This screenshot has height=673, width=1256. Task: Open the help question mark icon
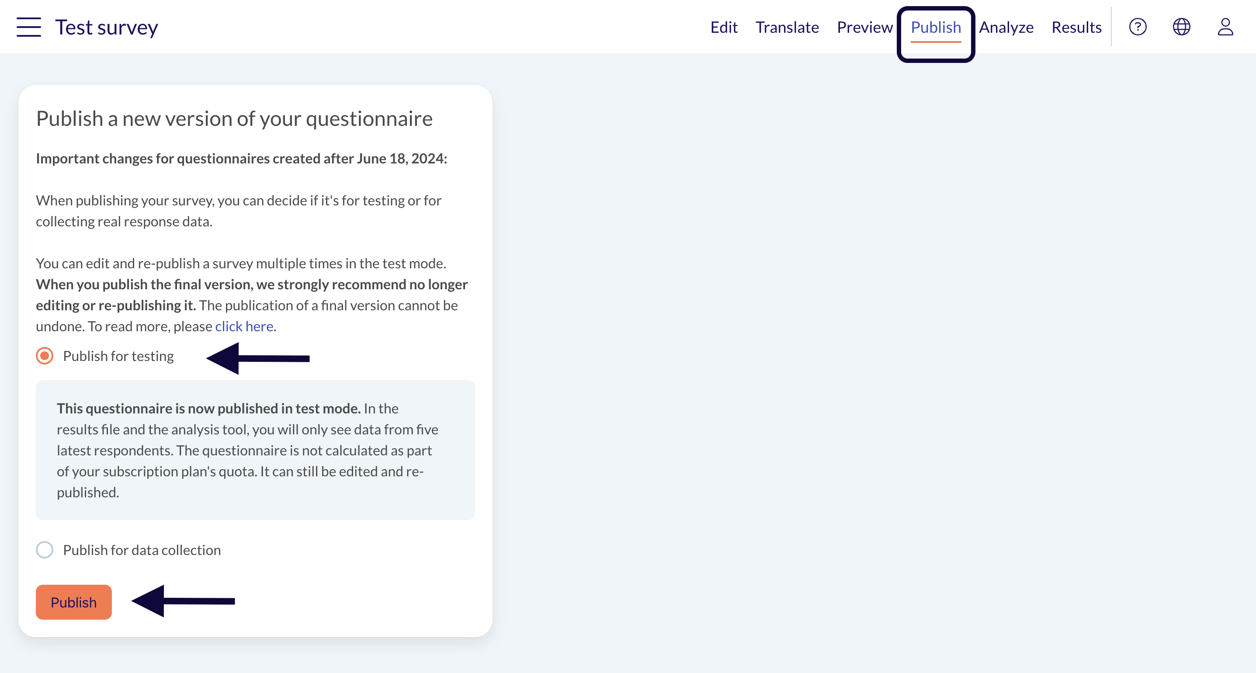coord(1138,27)
